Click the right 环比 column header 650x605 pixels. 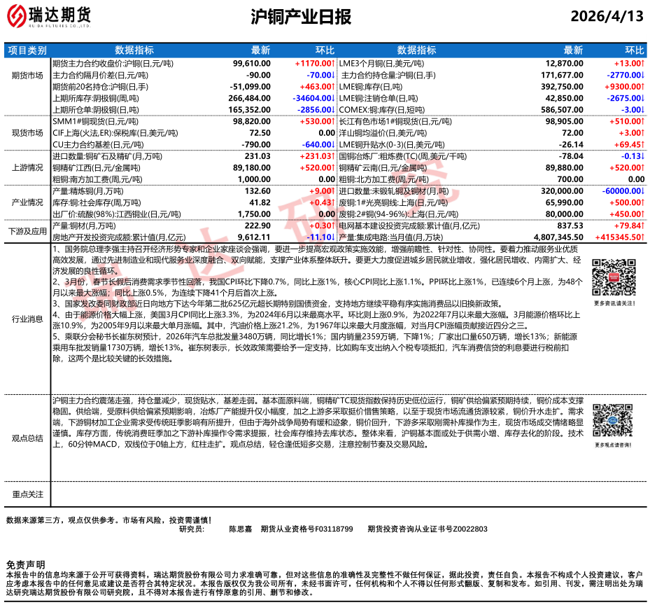[x=635, y=50]
